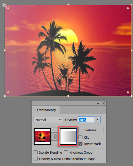Click the link icon between thumbnails
Screen dimensions: 133x166
coord(55,137)
